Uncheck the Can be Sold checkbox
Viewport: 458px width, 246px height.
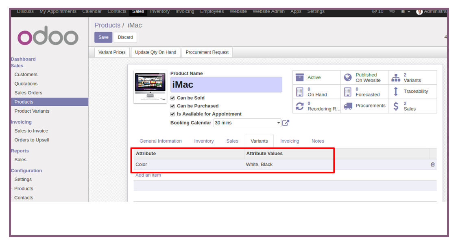[x=172, y=98]
